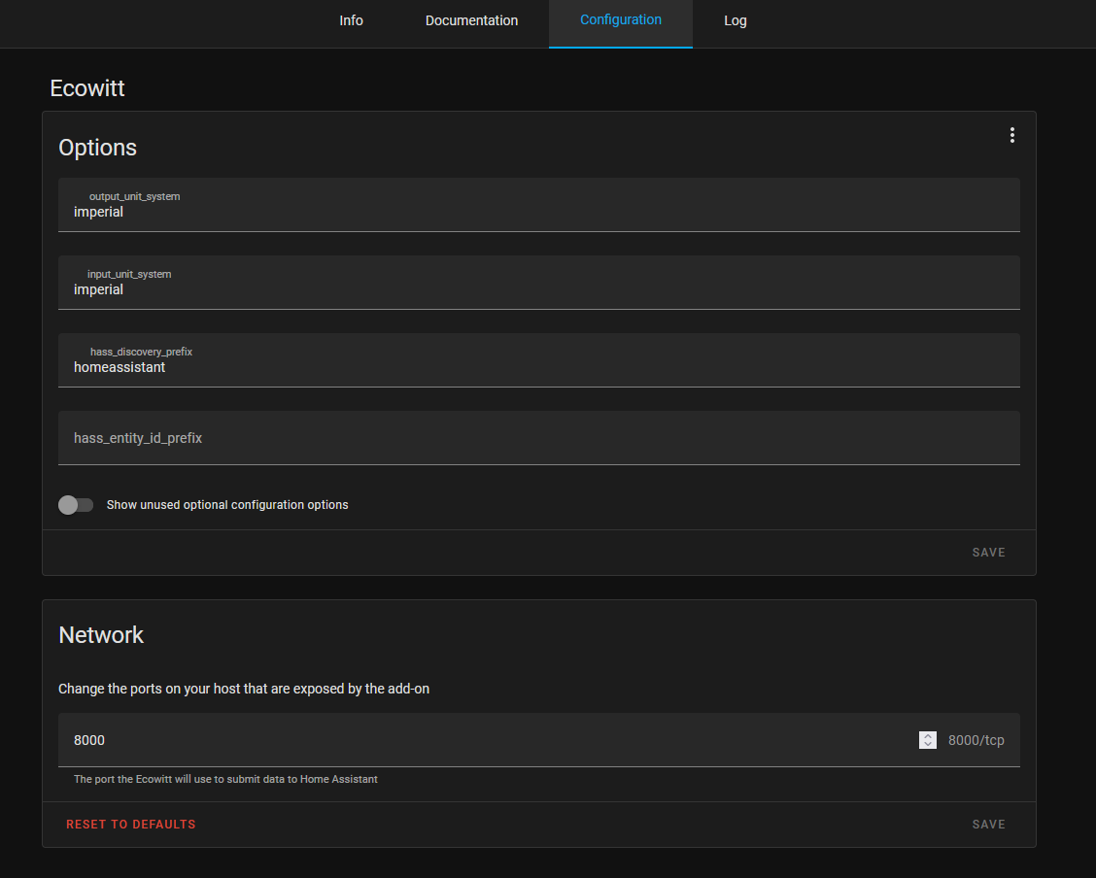Screen dimensions: 1096x878
Task: Click the Show unused options label text
Action: pyautogui.click(x=227, y=504)
